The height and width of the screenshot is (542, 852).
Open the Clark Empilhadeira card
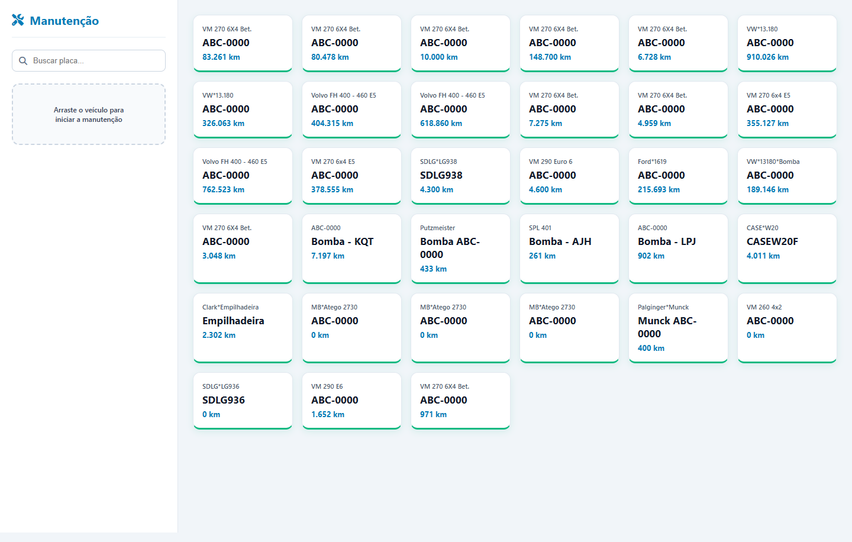(243, 328)
